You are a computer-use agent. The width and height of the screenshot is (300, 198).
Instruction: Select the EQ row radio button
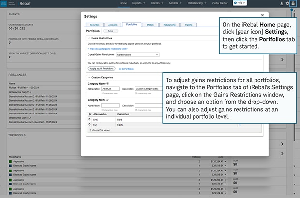[90, 124]
